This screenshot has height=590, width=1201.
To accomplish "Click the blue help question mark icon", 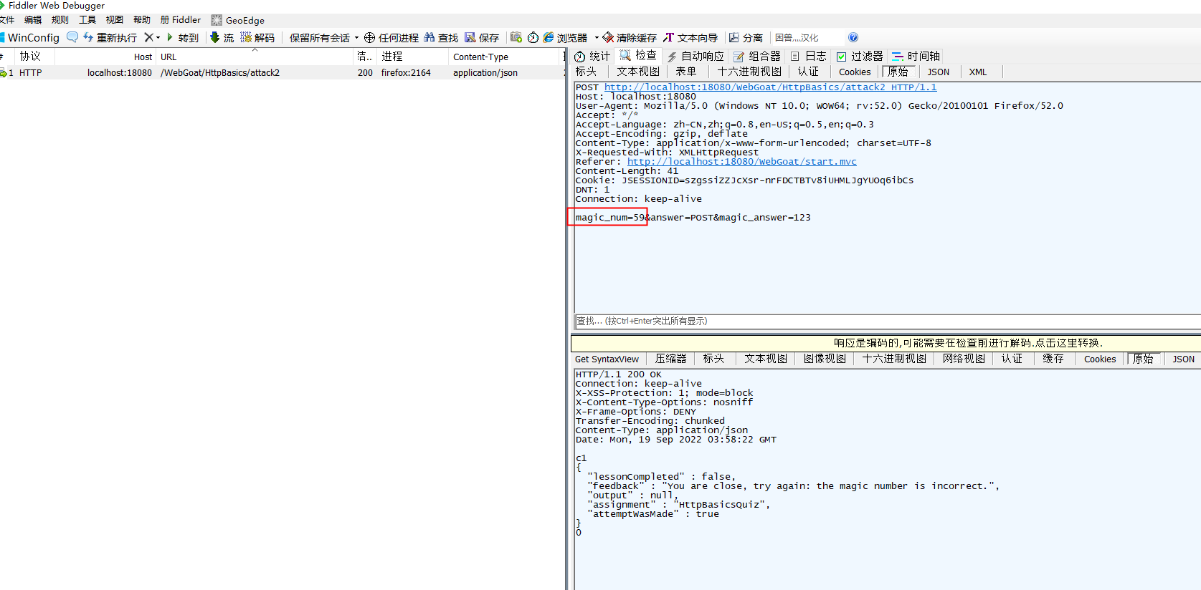I will pos(853,37).
